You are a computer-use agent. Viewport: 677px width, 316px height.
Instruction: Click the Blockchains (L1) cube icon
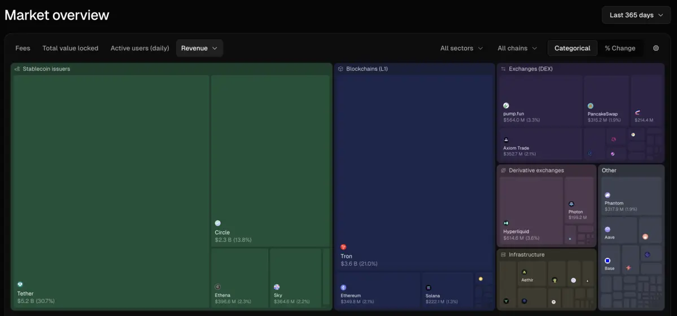click(340, 69)
